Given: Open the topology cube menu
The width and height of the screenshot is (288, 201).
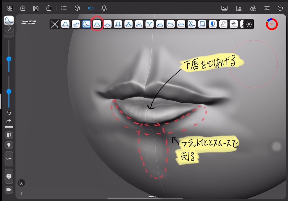Looking at the screenshot, I should pos(77,8).
